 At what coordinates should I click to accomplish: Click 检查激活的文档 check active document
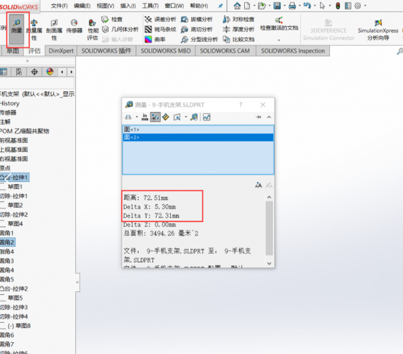pos(279,24)
